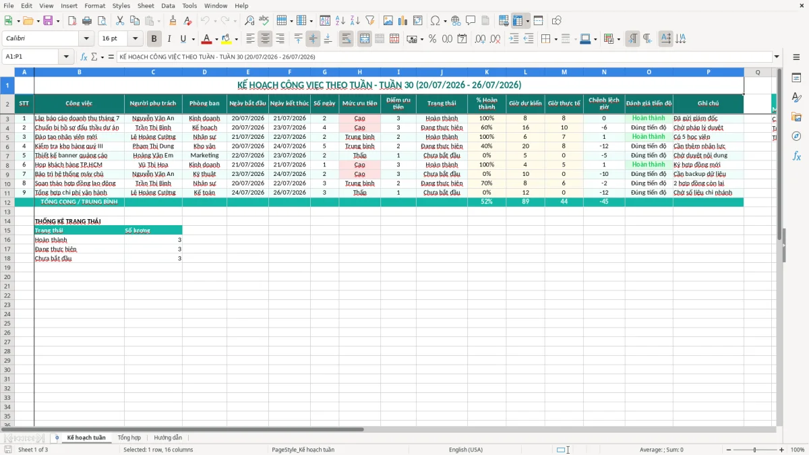
Task: Open the sidebar Navigator compass icon
Action: pyautogui.click(x=796, y=136)
